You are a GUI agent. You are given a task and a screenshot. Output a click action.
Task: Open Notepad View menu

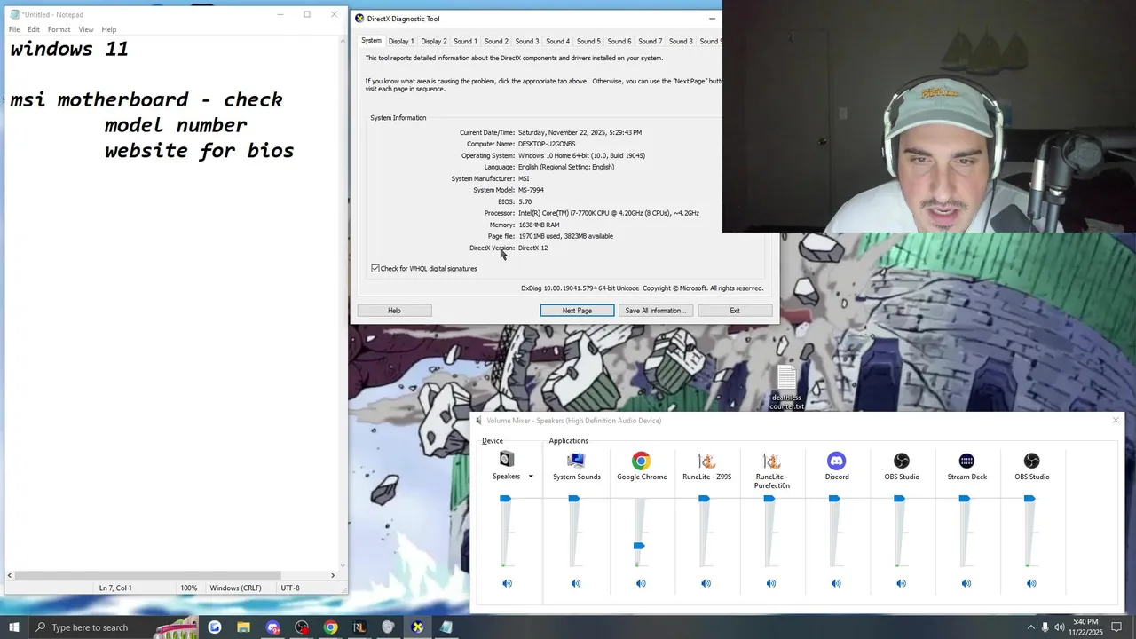(86, 29)
